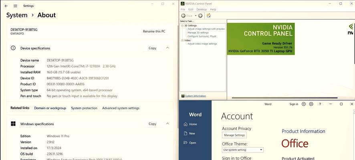The width and height of the screenshot is (355, 160).
Task: Send a smile feedback in Word
Action: click(x=304, y=104)
